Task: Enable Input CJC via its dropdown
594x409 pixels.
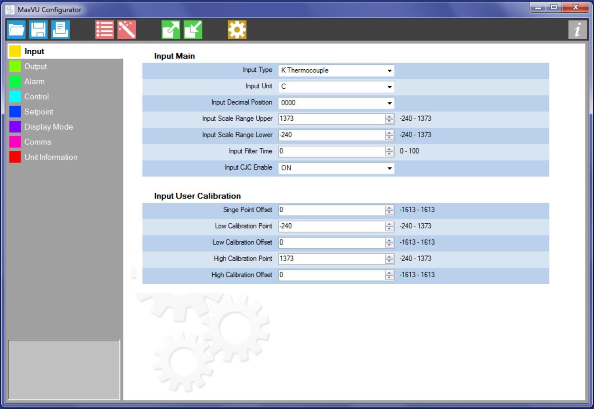Action: (x=389, y=168)
